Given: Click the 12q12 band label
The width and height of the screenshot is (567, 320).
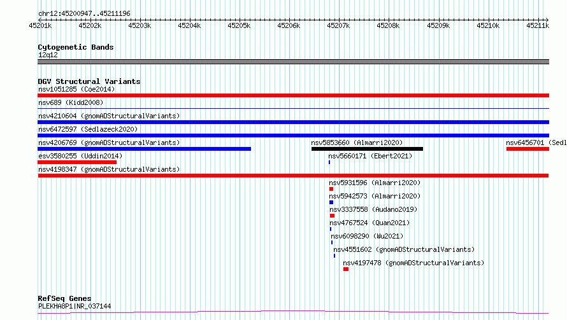Looking at the screenshot, I should (x=48, y=55).
